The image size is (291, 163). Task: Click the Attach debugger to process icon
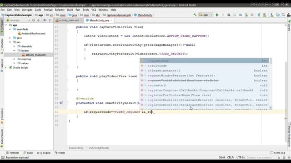coord(246,15)
